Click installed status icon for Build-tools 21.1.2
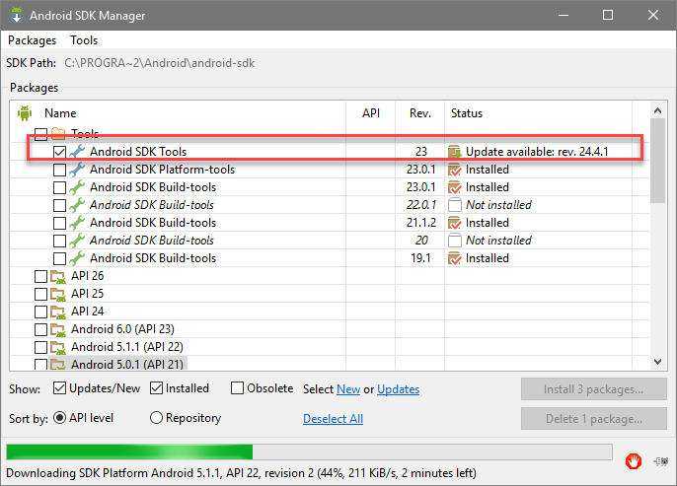 click(x=455, y=223)
